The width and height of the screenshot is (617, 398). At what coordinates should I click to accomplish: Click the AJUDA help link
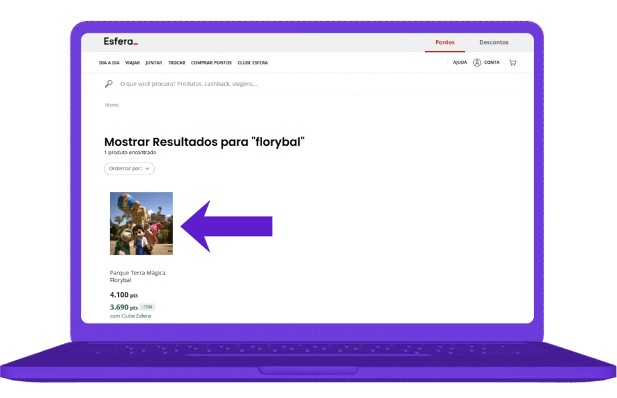point(460,63)
